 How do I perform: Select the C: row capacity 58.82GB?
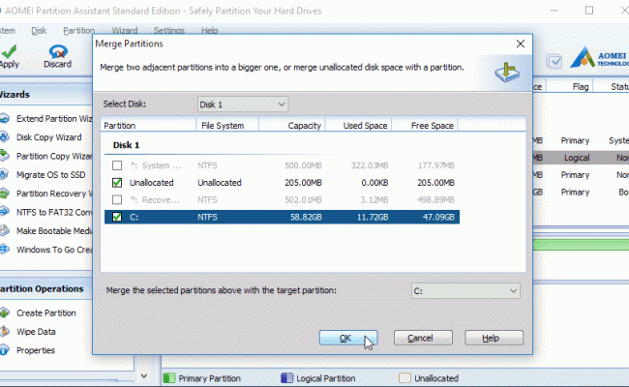coord(306,217)
